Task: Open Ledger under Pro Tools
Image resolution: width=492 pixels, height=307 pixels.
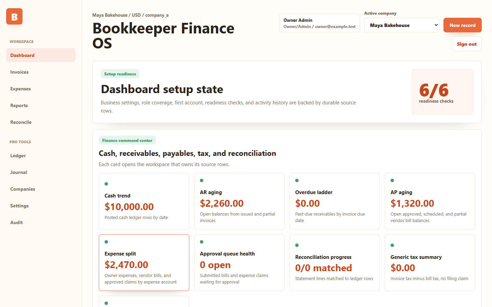Action: (41, 156)
